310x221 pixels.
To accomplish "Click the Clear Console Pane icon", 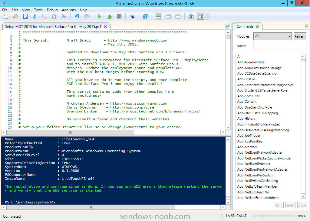I will tap(64, 16).
